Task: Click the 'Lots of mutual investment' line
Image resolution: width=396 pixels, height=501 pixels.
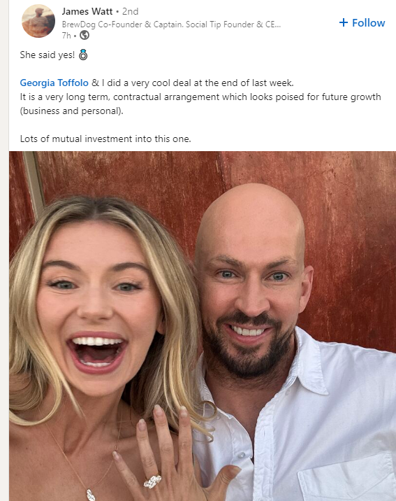Action: pos(105,139)
